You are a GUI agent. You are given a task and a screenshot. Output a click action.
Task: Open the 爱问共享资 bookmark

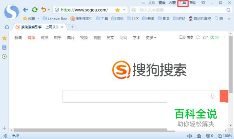click(200, 19)
